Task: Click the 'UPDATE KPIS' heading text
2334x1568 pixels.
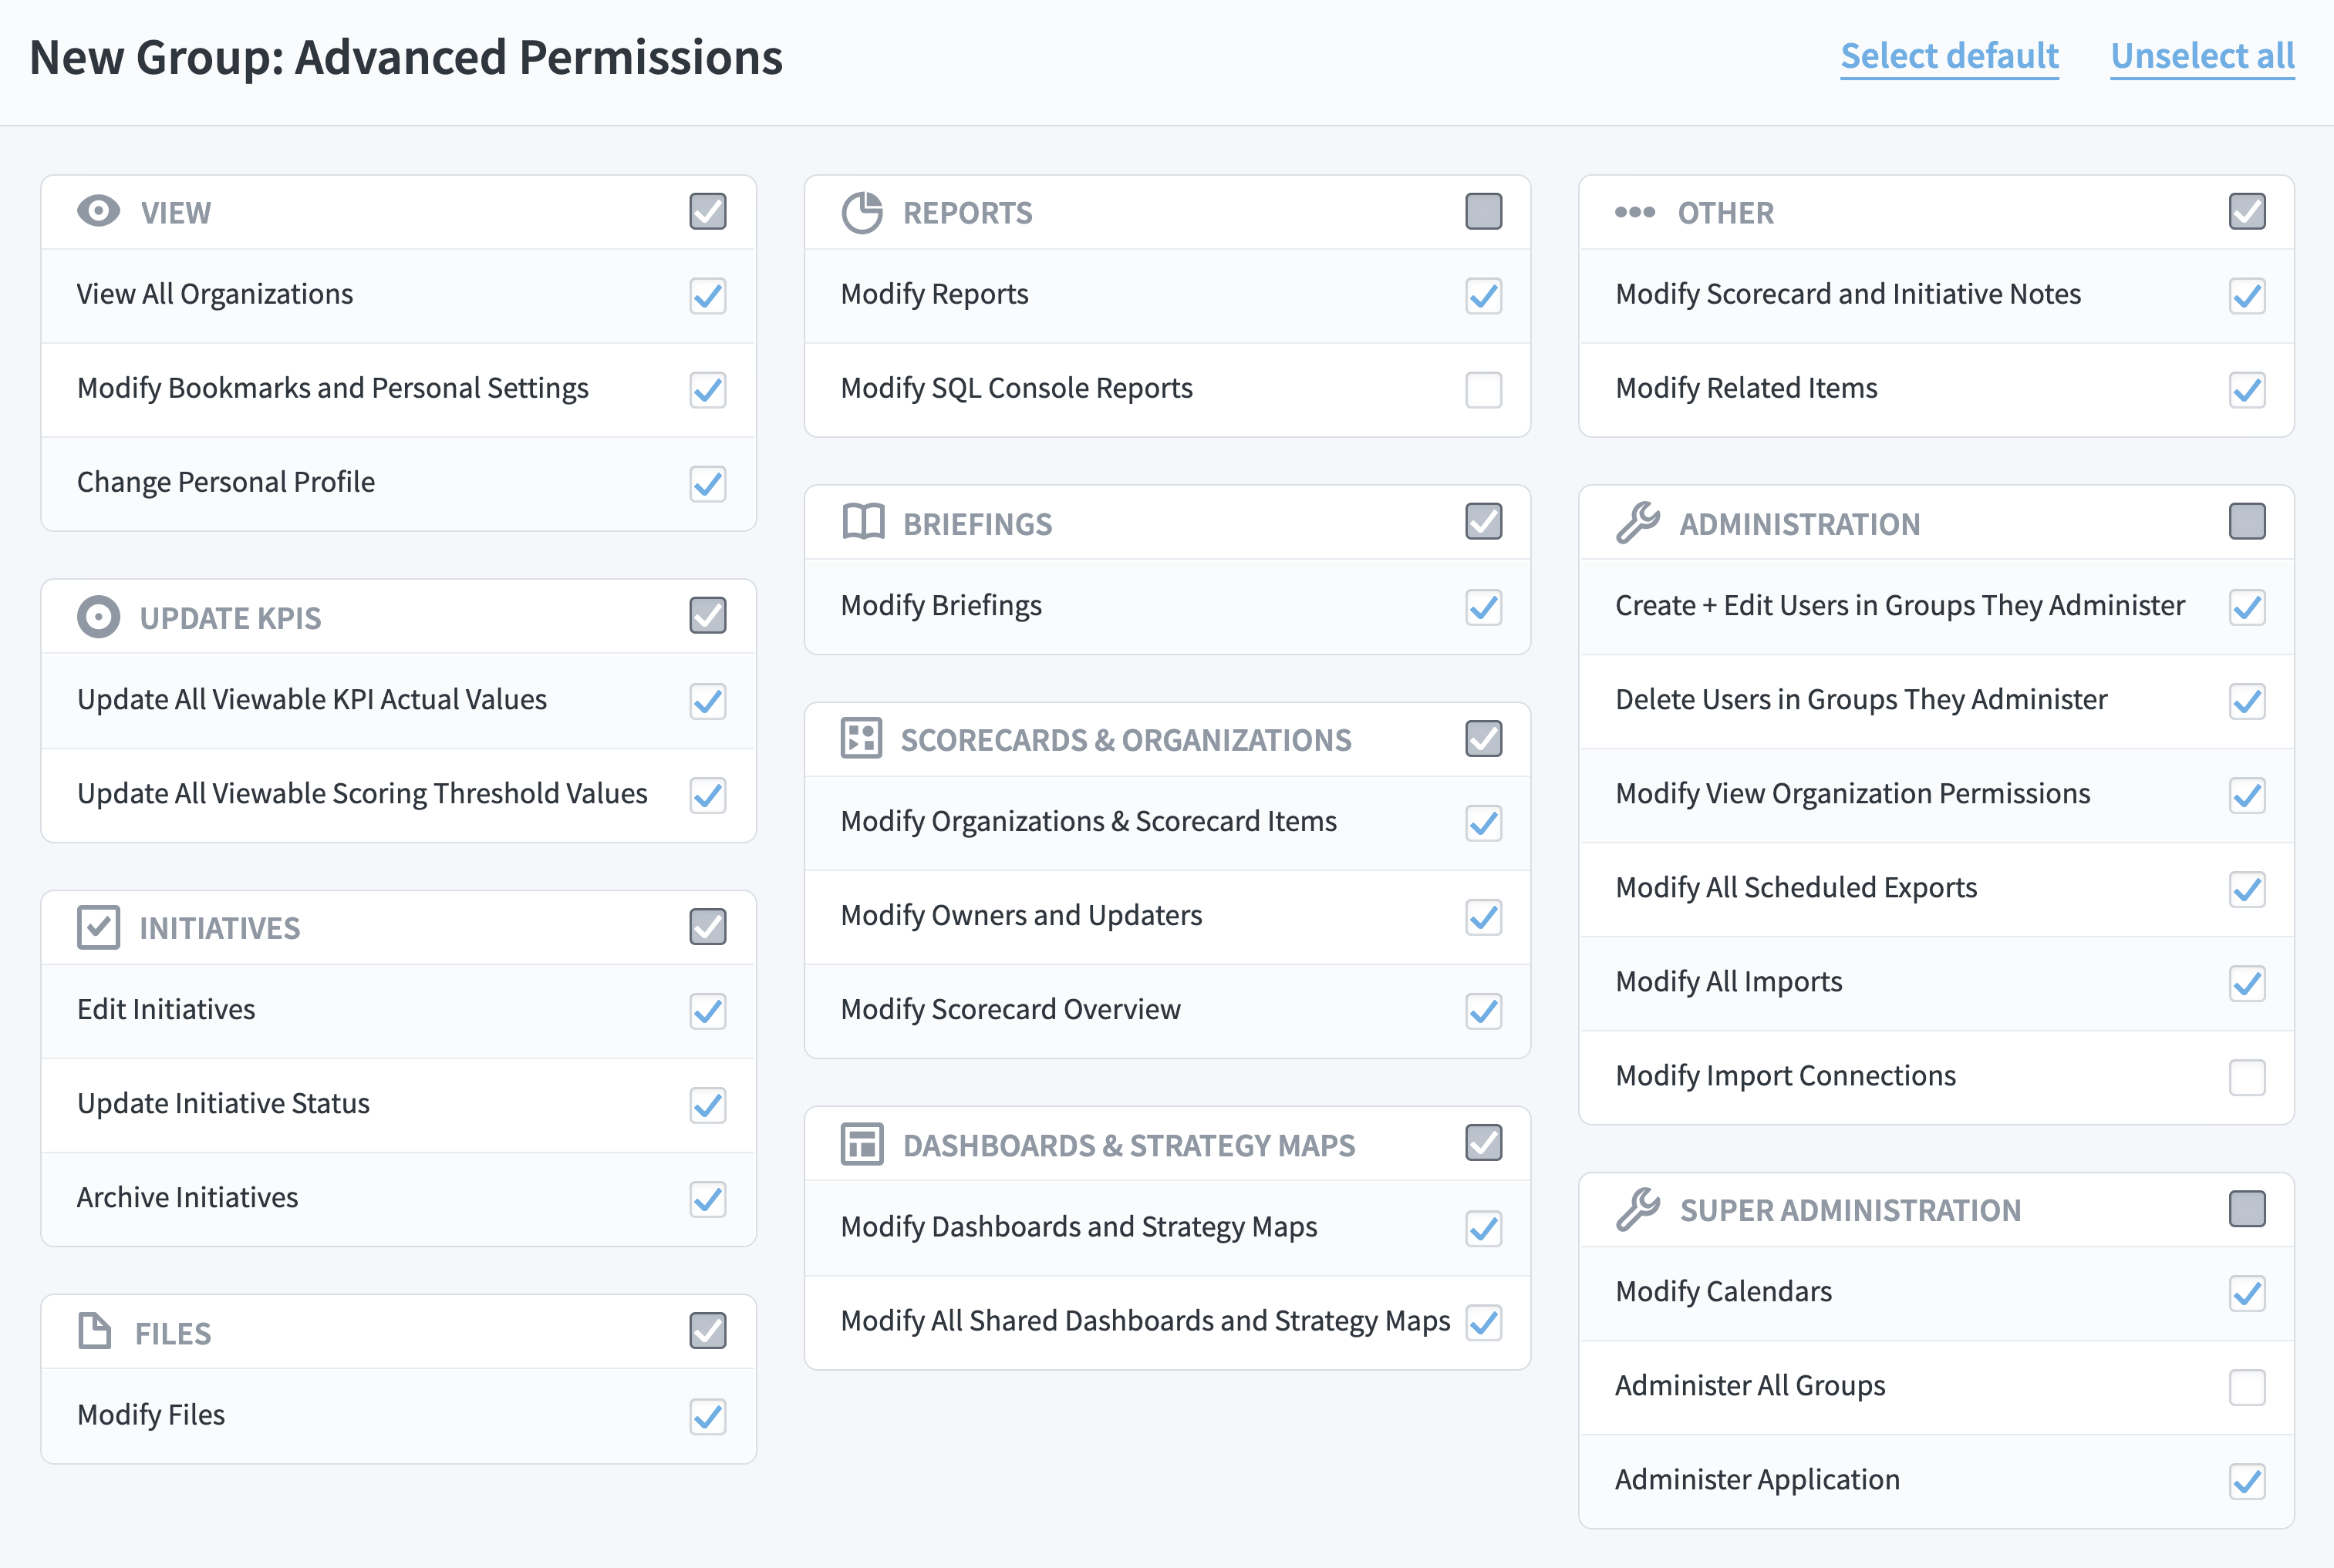Action: pyautogui.click(x=230, y=618)
